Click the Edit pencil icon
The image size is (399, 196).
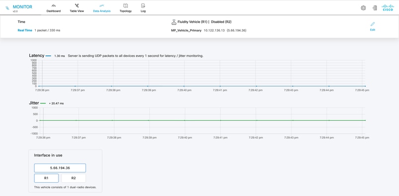click(x=373, y=24)
